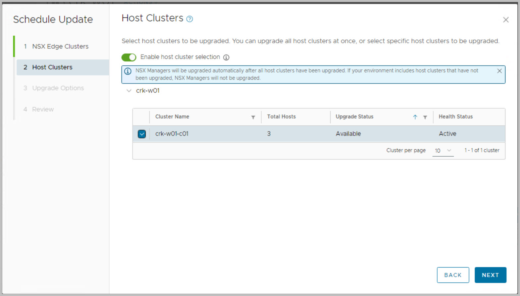Uncheck the crk-w01-c01 cluster checkbox

coord(142,134)
